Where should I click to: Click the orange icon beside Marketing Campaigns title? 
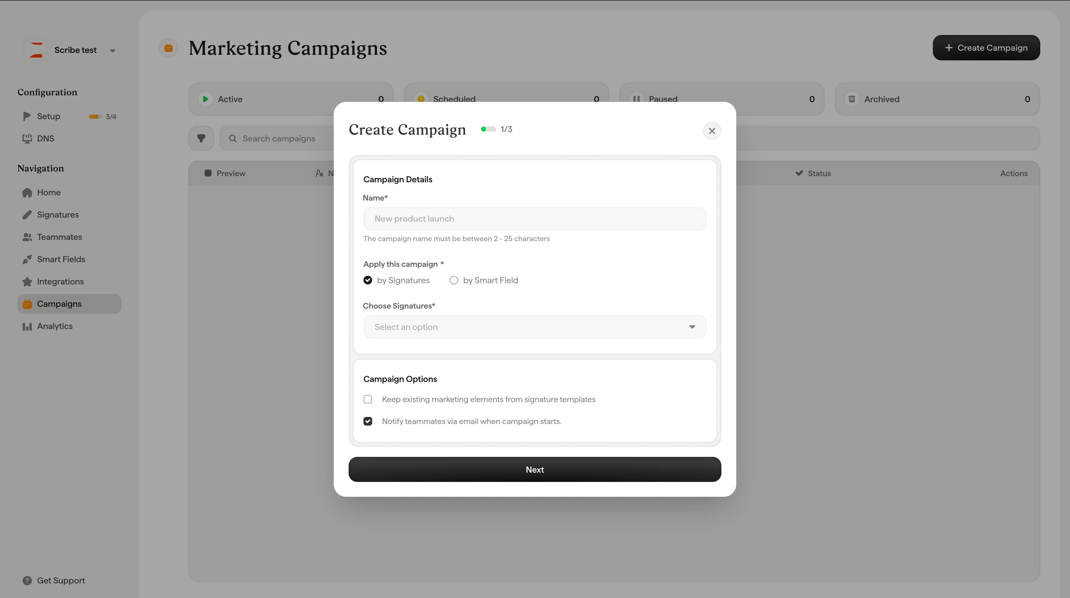pos(168,48)
